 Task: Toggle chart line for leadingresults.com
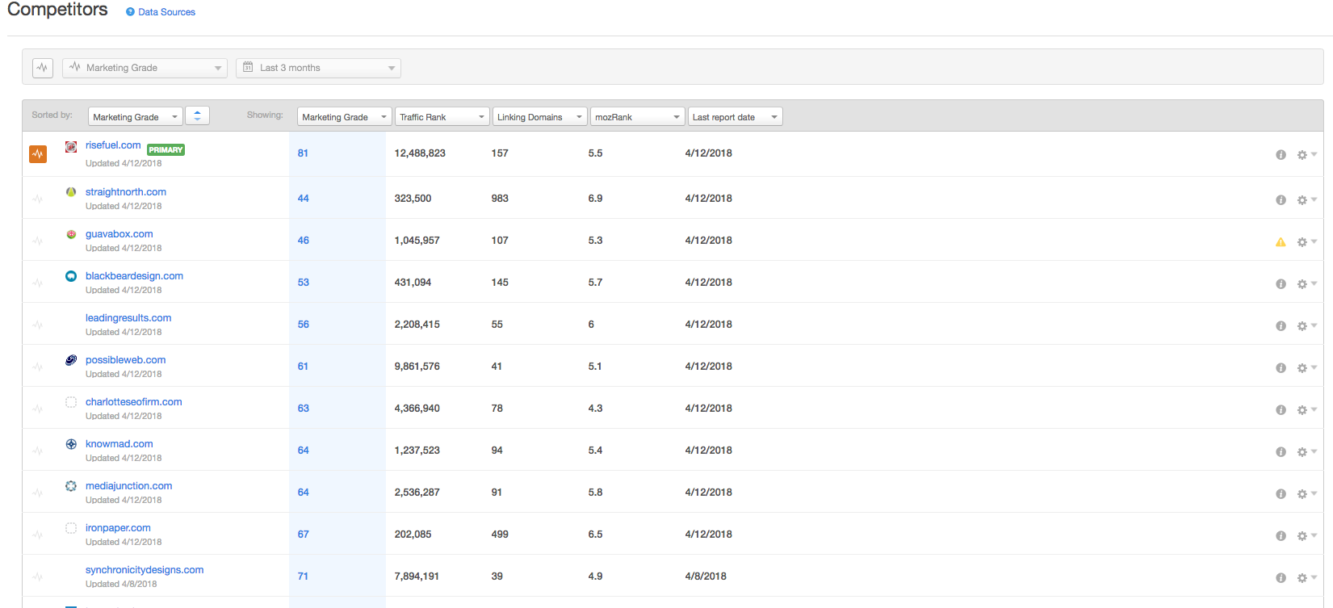pos(38,325)
